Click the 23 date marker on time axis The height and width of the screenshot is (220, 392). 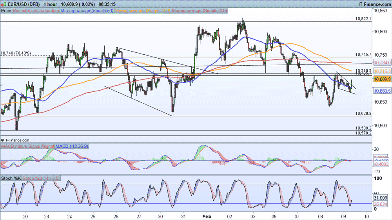pyautogui.click(x=47, y=216)
